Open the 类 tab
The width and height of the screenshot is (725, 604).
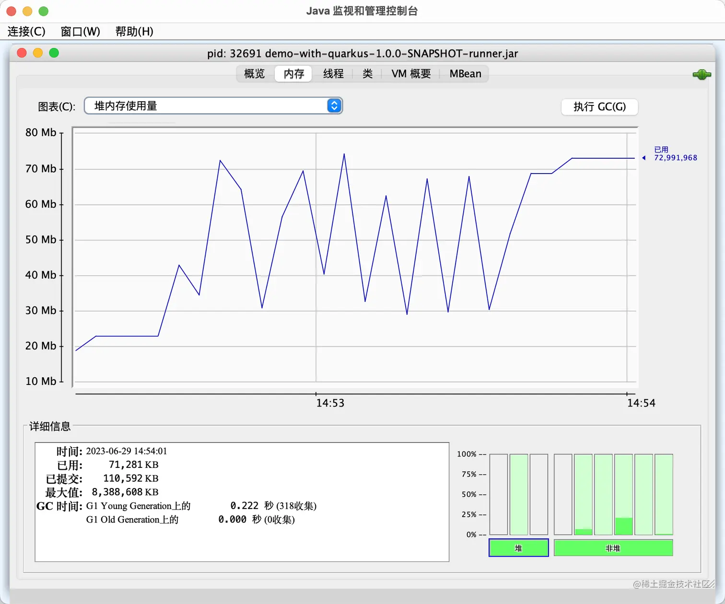[x=368, y=74]
